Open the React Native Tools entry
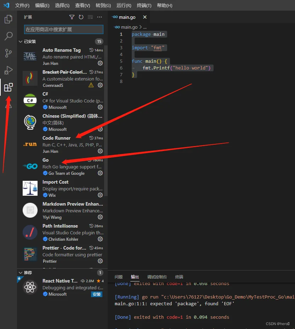Viewport: 295px width, 329px height. click(x=62, y=288)
